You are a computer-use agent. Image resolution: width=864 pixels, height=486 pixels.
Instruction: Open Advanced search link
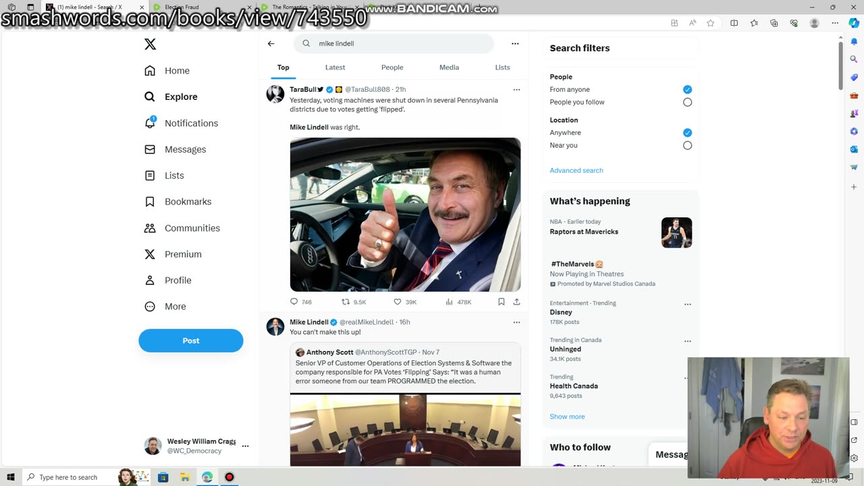coord(576,170)
